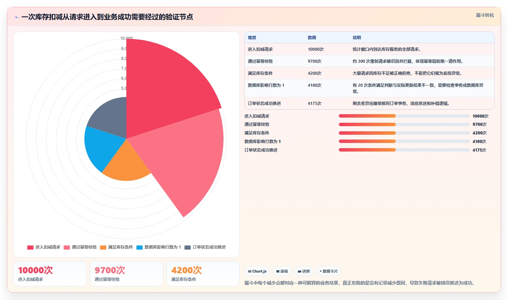Click the lightning icon beside the title
The image size is (508, 300).
(16, 17)
